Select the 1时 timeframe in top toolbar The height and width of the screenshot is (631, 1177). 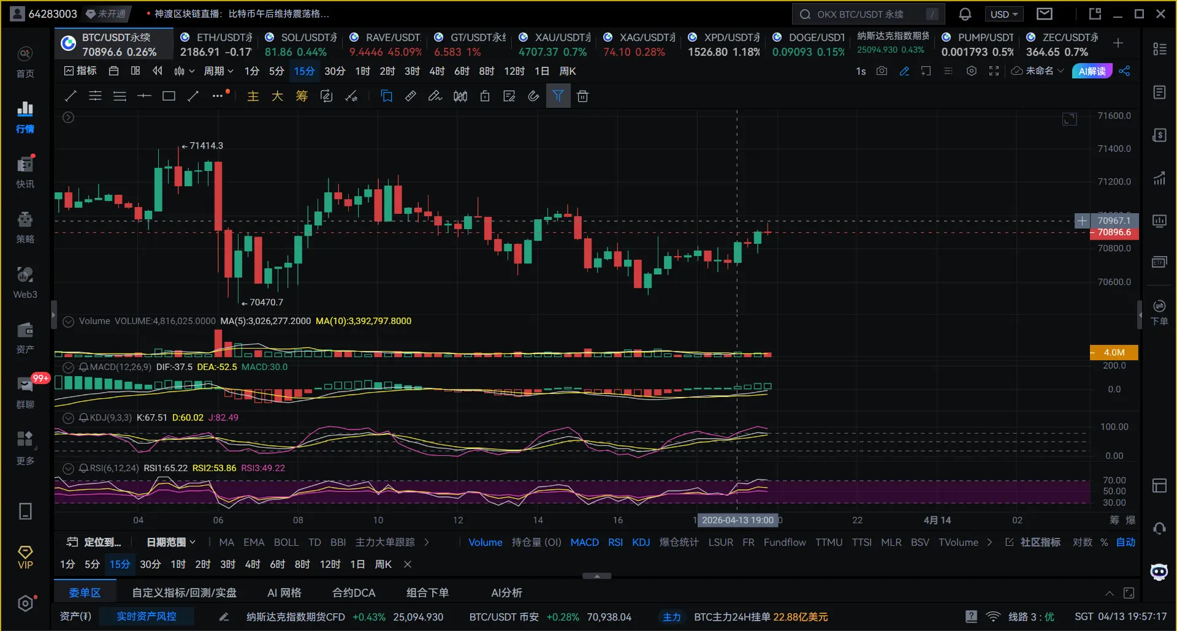(x=363, y=71)
